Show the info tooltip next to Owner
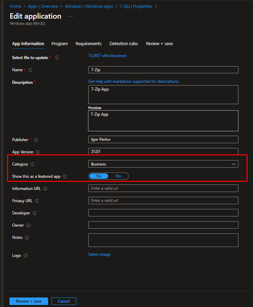The width and height of the screenshot is (253, 307). (28, 225)
